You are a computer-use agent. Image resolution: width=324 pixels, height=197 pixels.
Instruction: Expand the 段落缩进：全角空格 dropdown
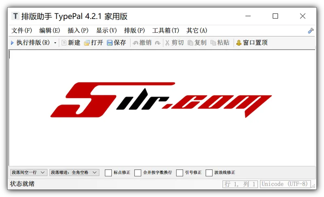tap(74, 172)
